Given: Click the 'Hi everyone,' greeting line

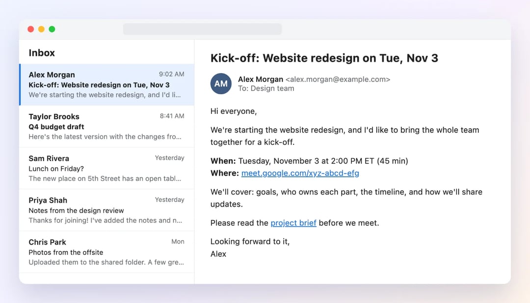Looking at the screenshot, I should 234,111.
